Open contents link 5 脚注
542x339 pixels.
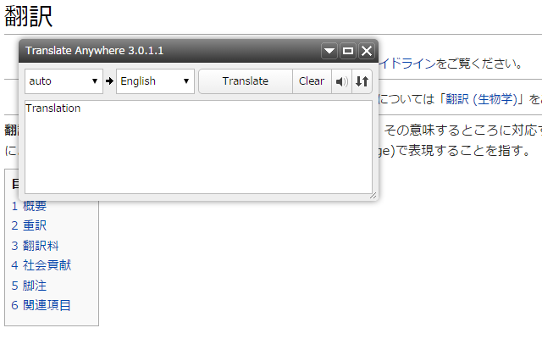(x=29, y=286)
